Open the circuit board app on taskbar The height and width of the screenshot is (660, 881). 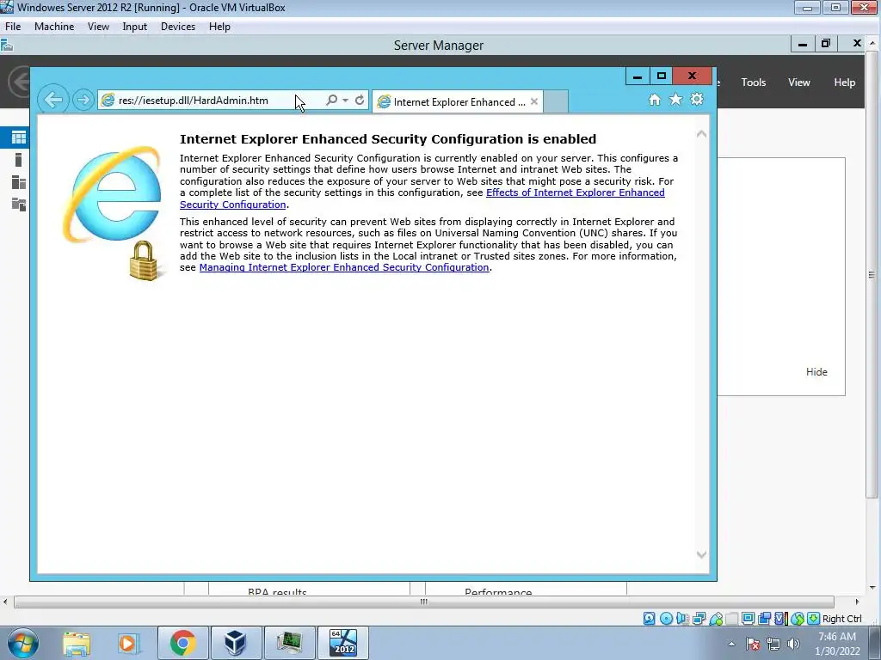pos(289,643)
